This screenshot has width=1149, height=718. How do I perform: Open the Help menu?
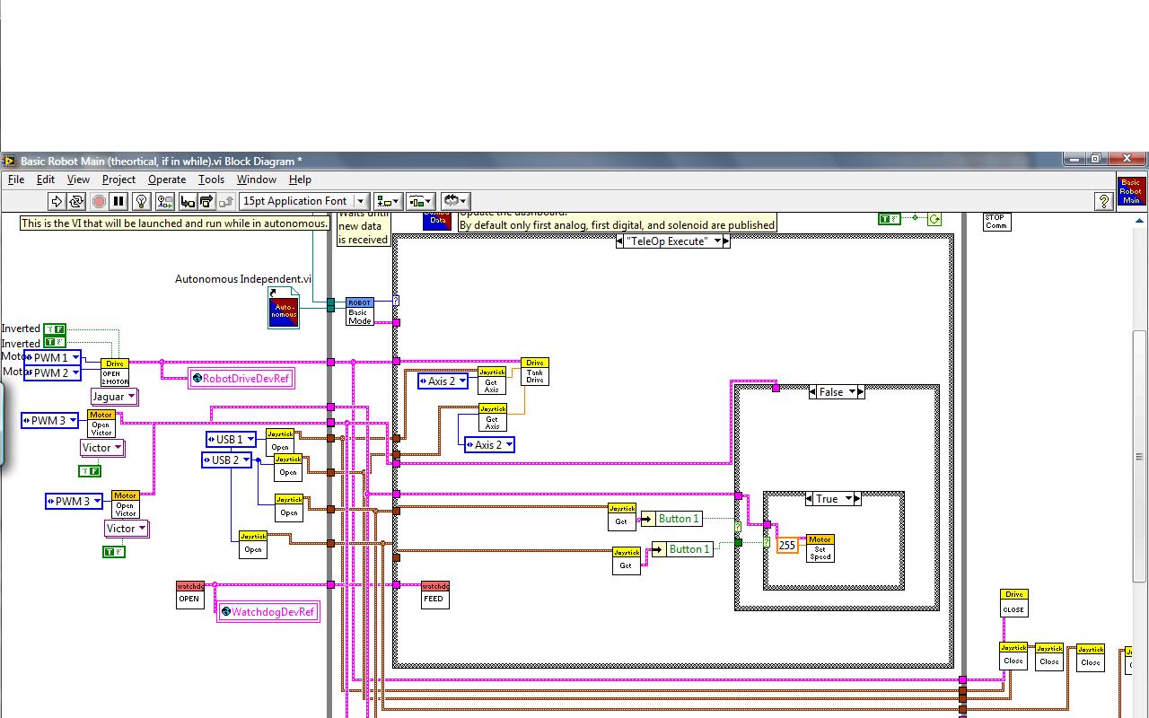[300, 179]
